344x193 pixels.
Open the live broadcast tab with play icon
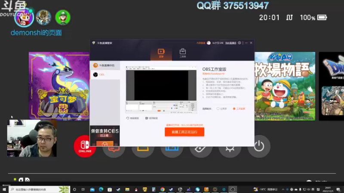coord(161,53)
